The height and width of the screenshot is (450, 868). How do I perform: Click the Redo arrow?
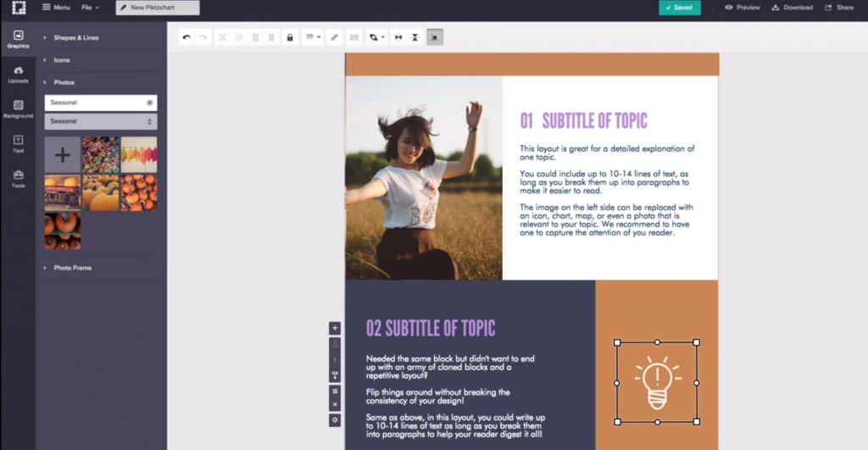(203, 37)
